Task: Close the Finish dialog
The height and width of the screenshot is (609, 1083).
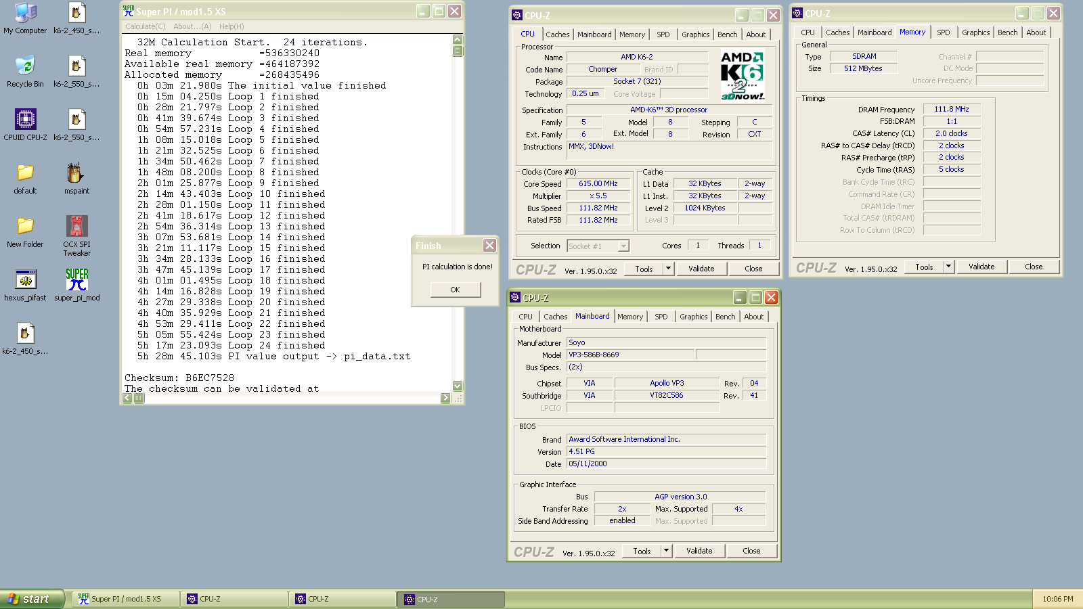Action: (489, 245)
